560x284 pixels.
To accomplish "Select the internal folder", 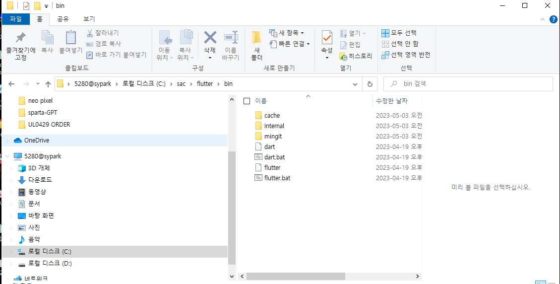I will click(274, 126).
